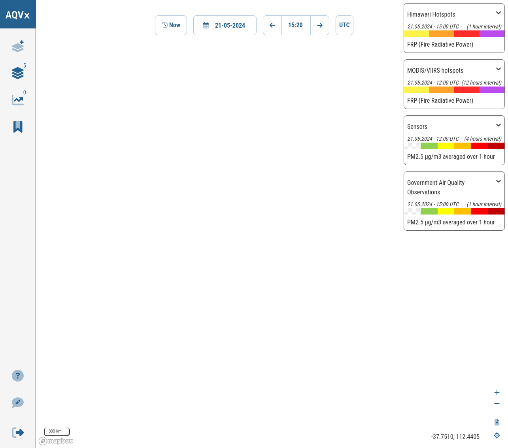Image resolution: width=508 pixels, height=448 pixels.
Task: Open the 21-05-2024 date picker
Action: pyautogui.click(x=225, y=25)
